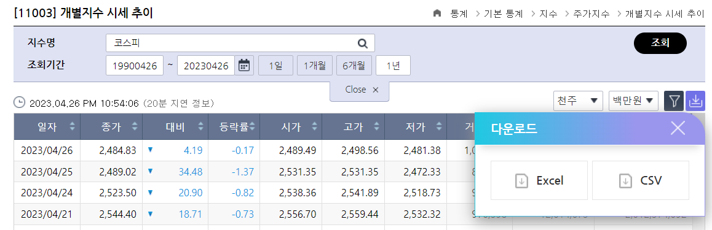Sort by the 종가 column header
The image size is (712, 230).
[111, 127]
